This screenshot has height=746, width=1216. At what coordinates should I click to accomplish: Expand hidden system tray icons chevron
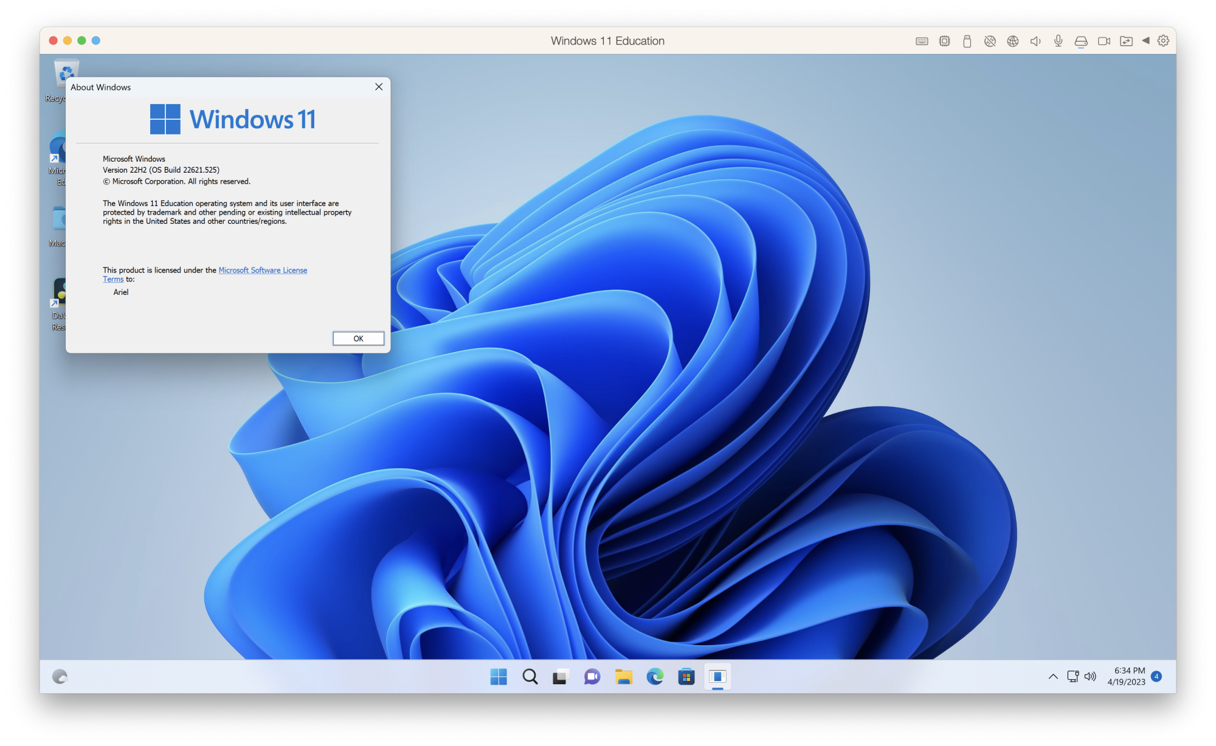tap(1053, 677)
